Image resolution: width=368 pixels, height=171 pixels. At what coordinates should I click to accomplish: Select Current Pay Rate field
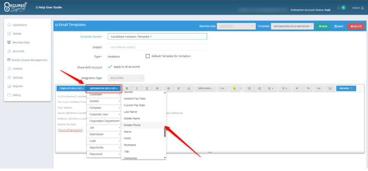point(143,105)
